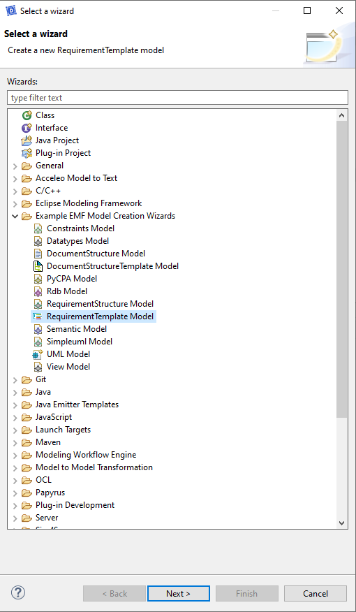The width and height of the screenshot is (356, 612).
Task: Click the Next button
Action: pos(178,593)
